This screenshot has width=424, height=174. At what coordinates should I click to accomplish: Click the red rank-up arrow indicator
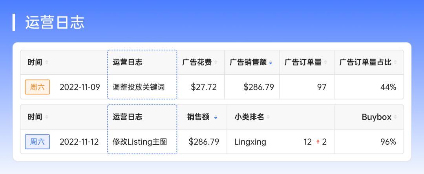tap(318, 142)
